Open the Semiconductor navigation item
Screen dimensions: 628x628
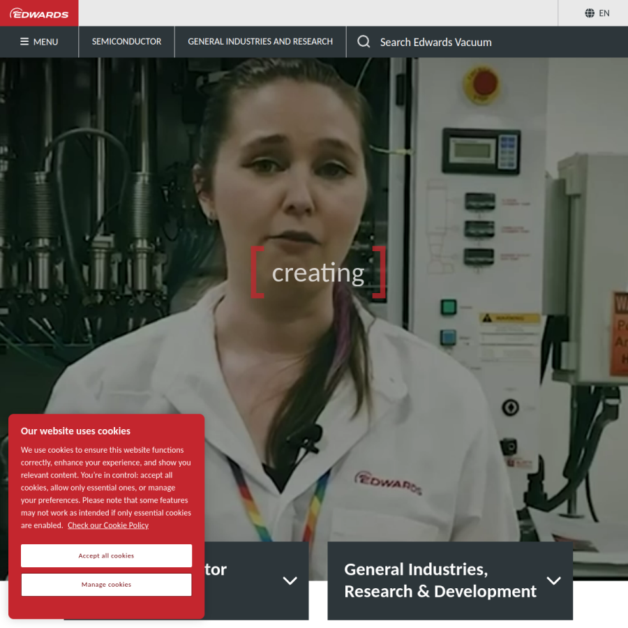click(126, 42)
